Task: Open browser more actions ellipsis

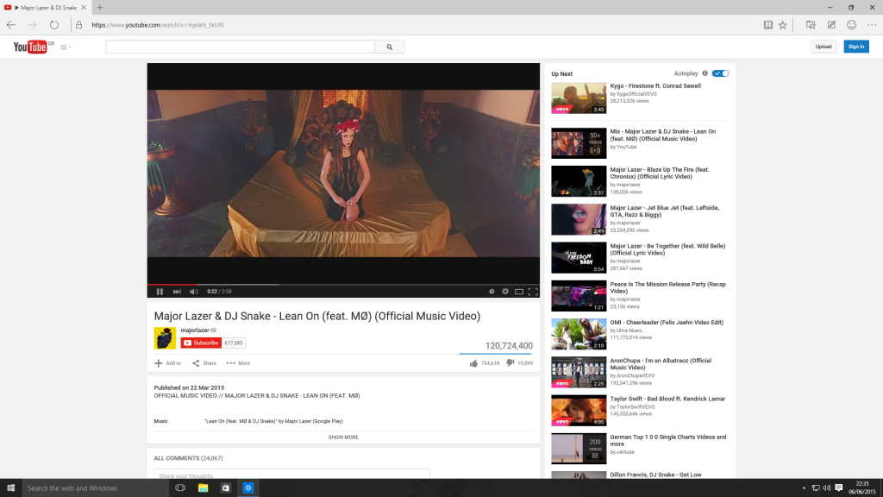Action: (872, 25)
